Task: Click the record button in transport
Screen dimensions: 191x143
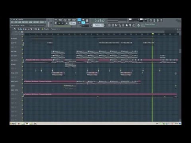Action: click(x=67, y=23)
